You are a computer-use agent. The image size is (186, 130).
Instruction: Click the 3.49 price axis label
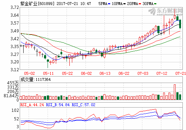[x=15, y=31]
